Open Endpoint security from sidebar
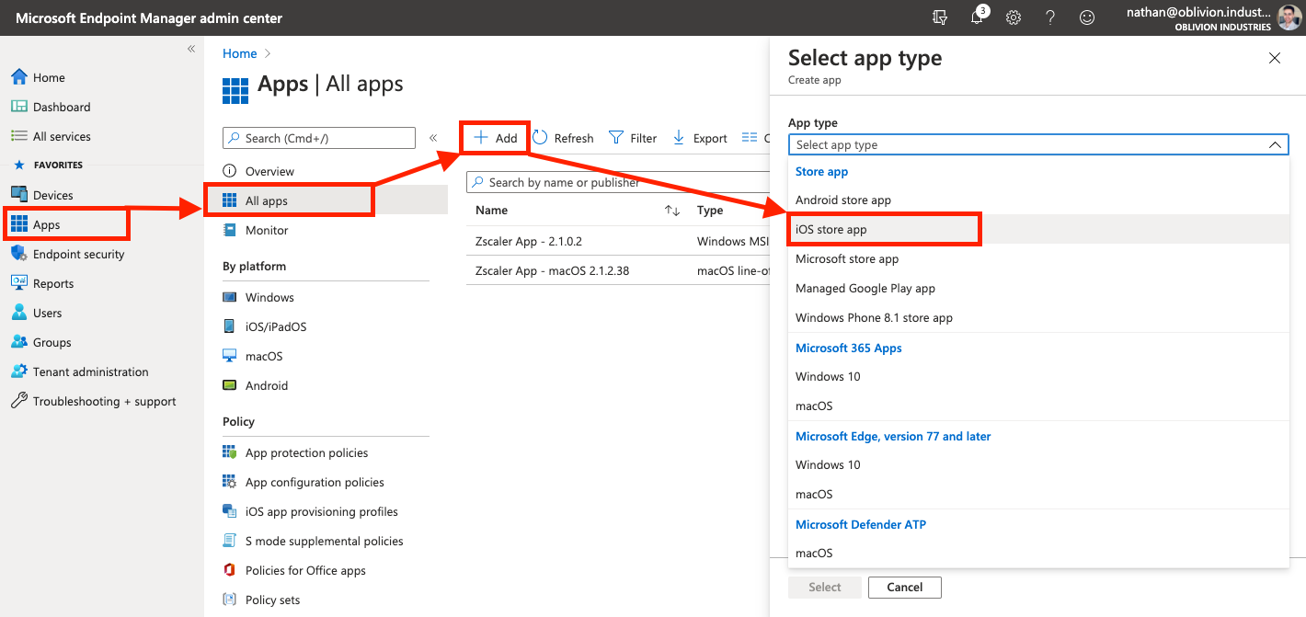This screenshot has height=617, width=1306. (78, 254)
